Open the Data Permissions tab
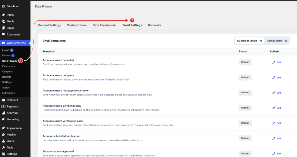The height and width of the screenshot is (157, 297). [x=105, y=25]
